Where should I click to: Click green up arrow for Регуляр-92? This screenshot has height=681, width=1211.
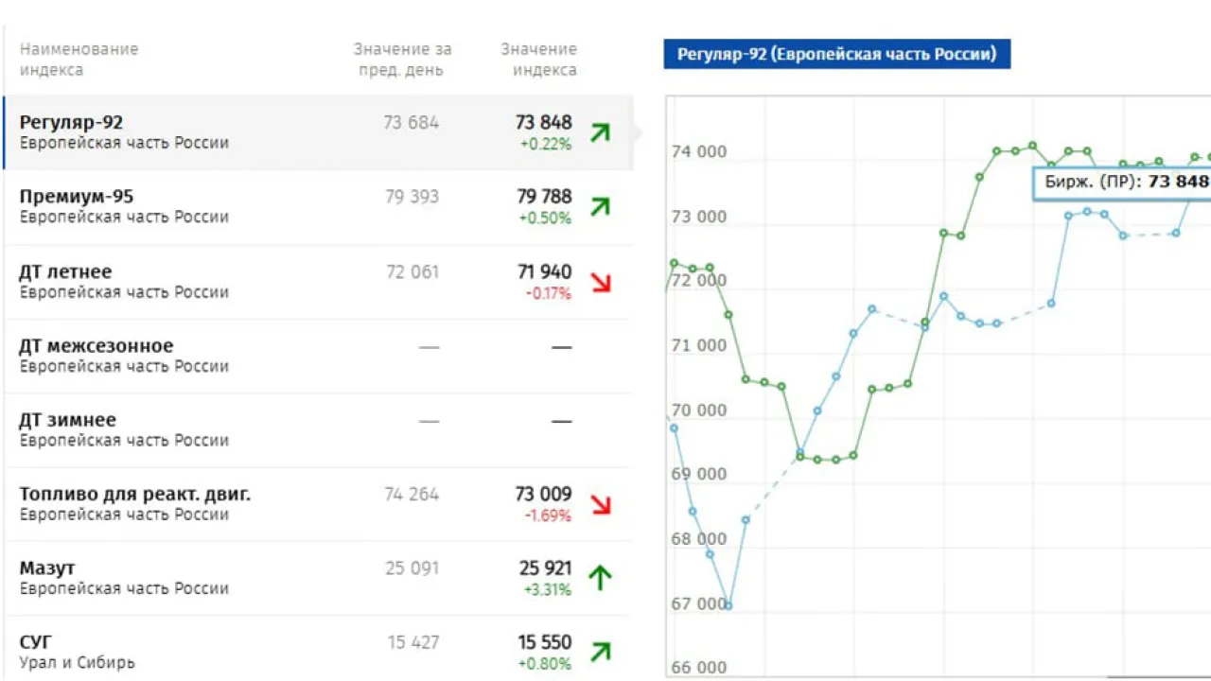[x=600, y=132]
